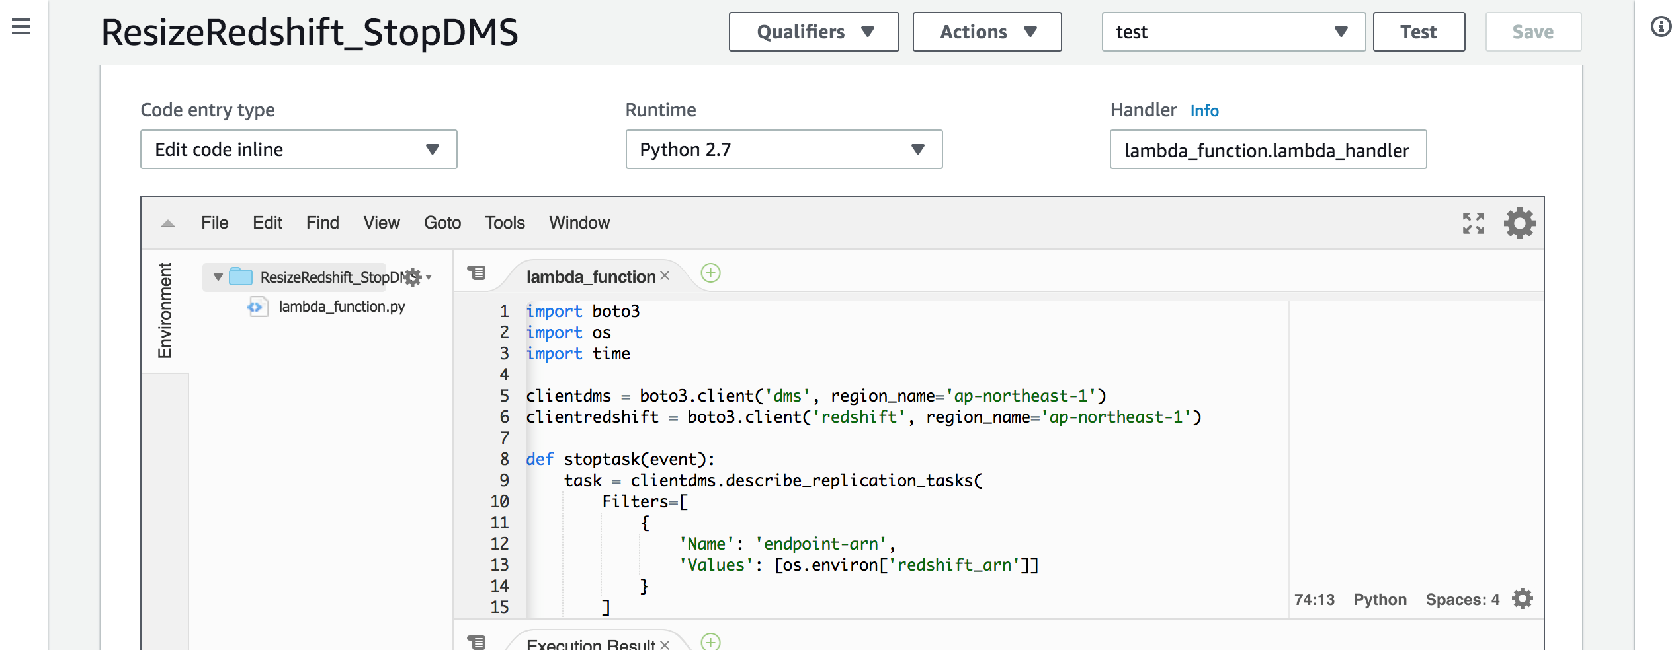Open the File menu

(215, 223)
